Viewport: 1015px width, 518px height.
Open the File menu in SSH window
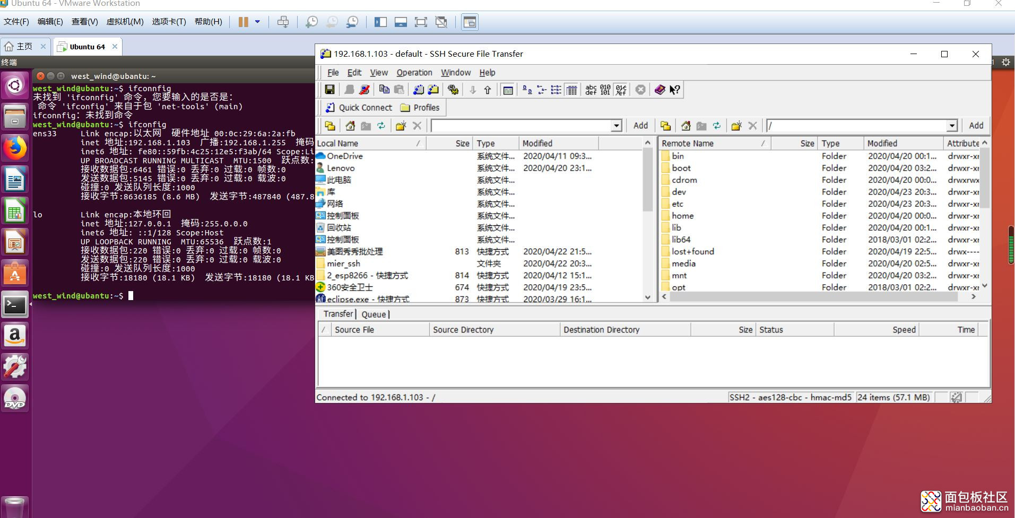click(x=333, y=73)
